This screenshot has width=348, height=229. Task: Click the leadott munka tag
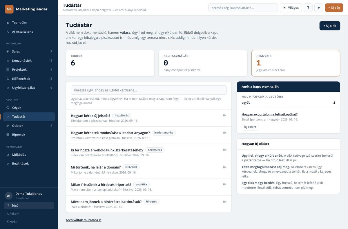[164, 133]
